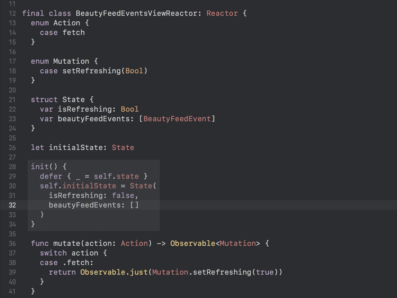Click the highlighted line number 32

click(x=12, y=205)
